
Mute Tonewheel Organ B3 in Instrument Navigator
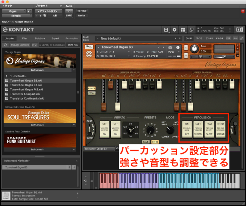[74, 168]
